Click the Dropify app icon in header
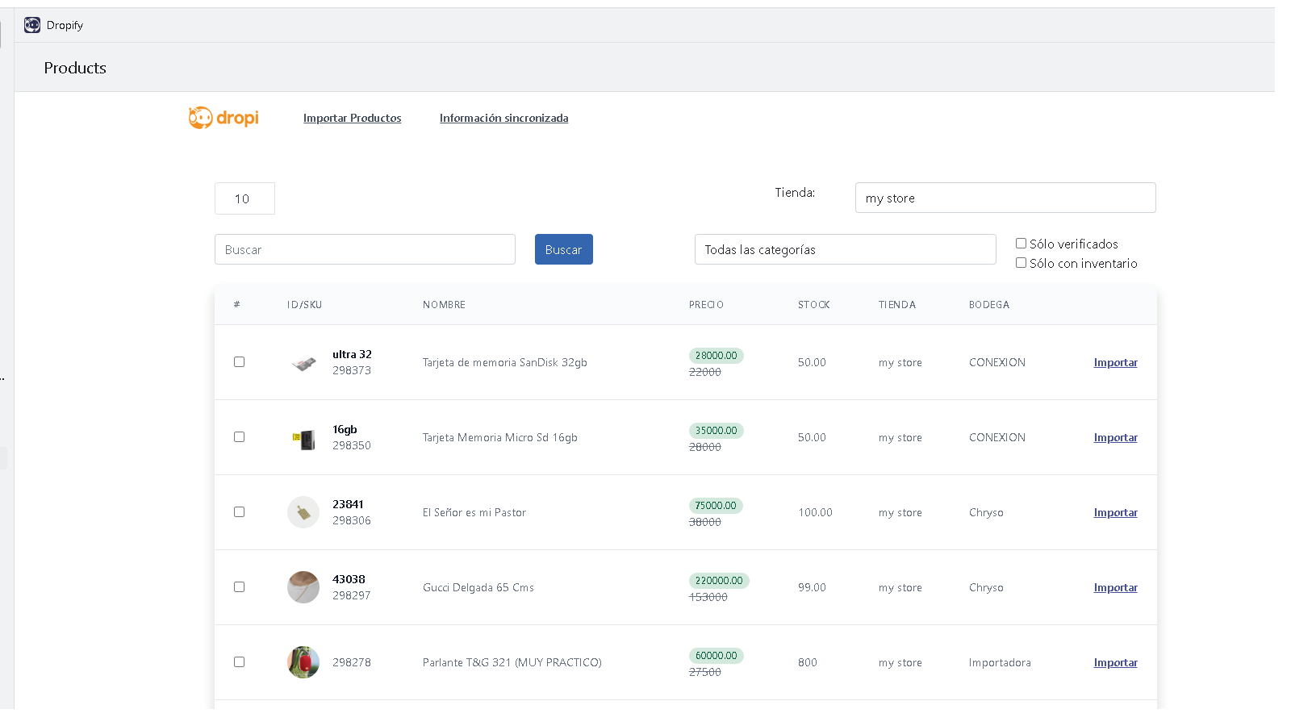The image size is (1291, 726). pyautogui.click(x=32, y=25)
